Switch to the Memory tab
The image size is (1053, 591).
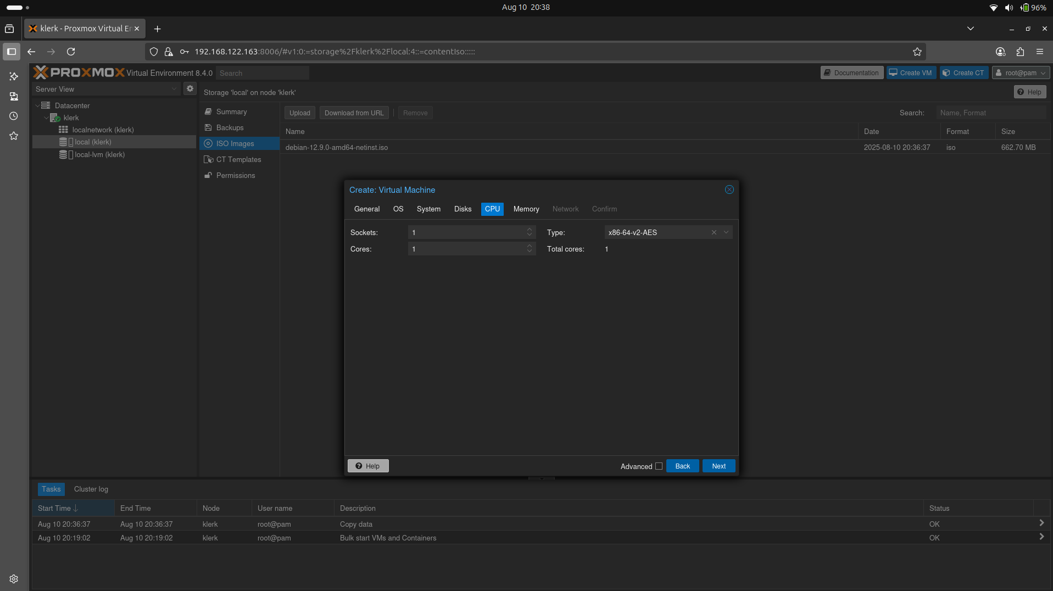(x=526, y=209)
